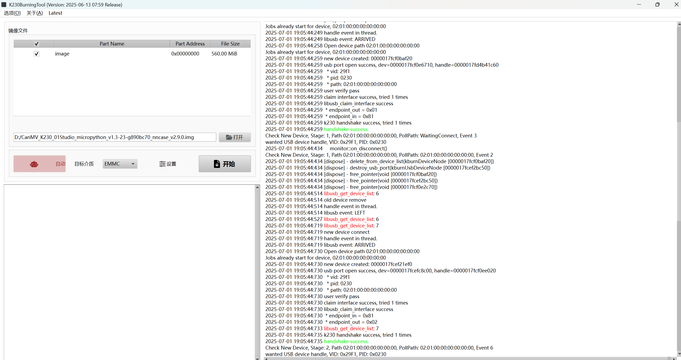Viewport: 681px width, 360px height.
Task: Minimize the K230BurningTool window
Action: [639, 5]
